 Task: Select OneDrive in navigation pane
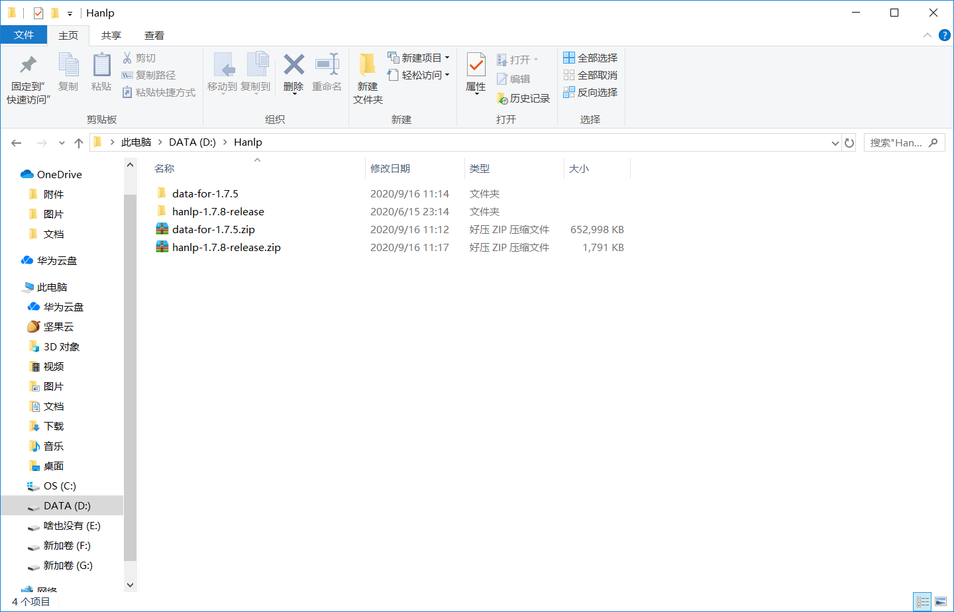click(60, 174)
